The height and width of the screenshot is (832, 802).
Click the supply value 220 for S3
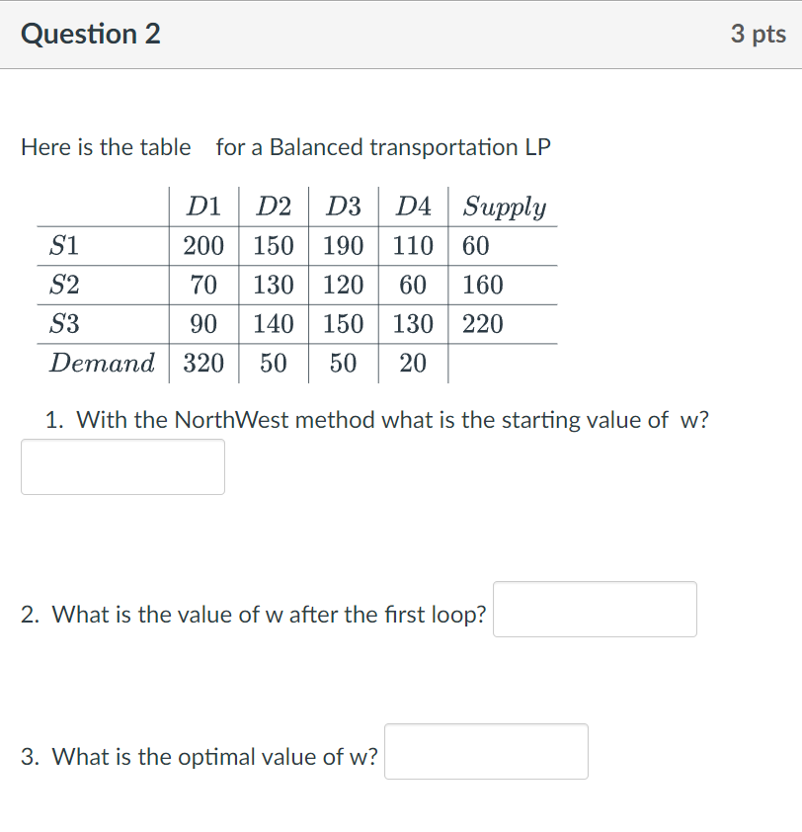coord(475,324)
